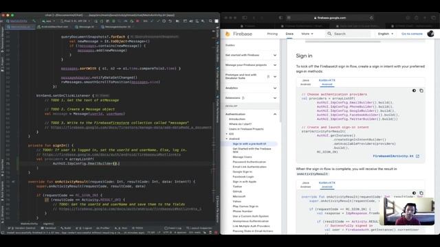Select the Docs tab on Firebase
The image size is (440, 247).
pos(289,34)
